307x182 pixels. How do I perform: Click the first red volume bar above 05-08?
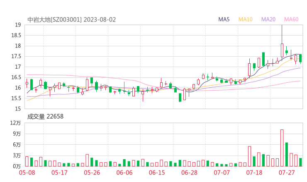coord(27,161)
